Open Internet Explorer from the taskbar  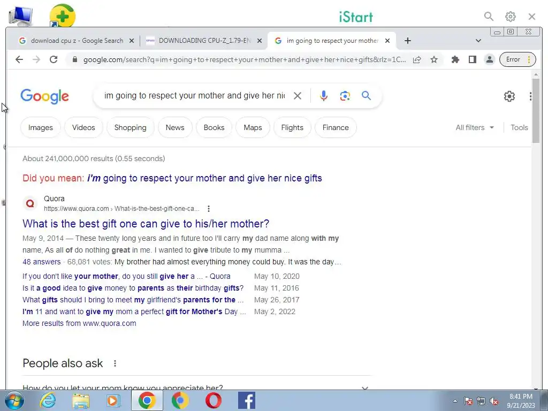tap(48, 400)
